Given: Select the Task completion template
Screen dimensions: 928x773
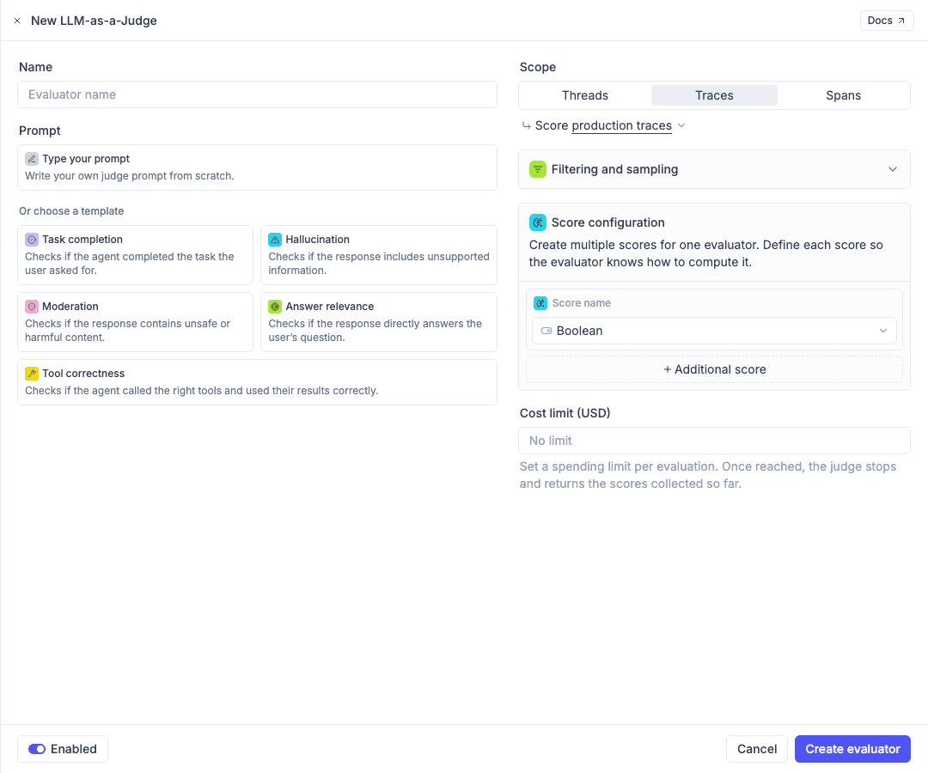Looking at the screenshot, I should coord(136,255).
